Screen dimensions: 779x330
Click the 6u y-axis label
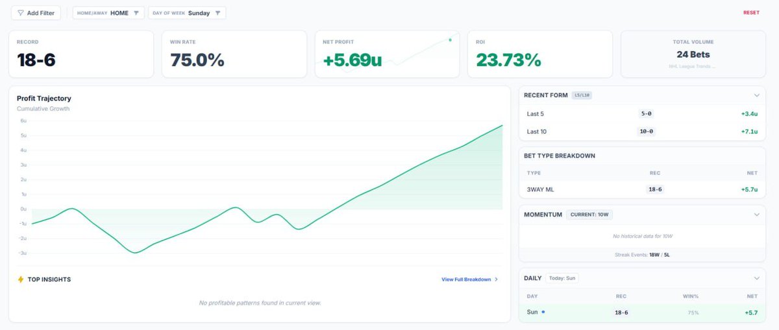tap(23, 121)
